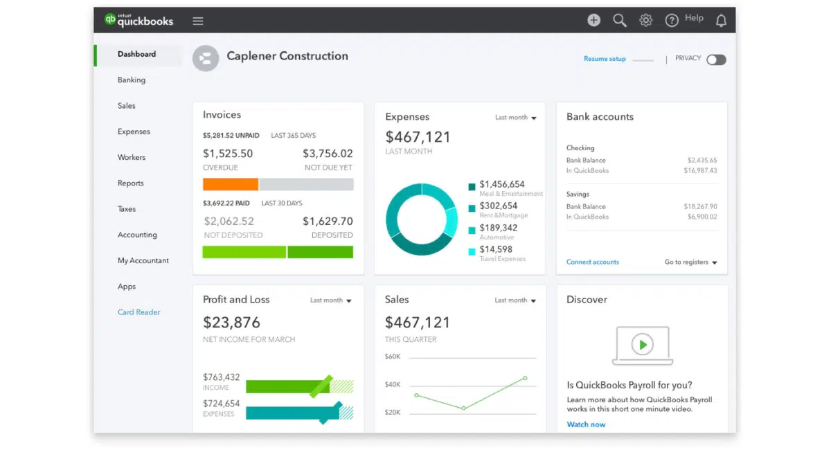Open the Profit and Loss Last month dropdown
The image size is (831, 450).
coord(331,300)
